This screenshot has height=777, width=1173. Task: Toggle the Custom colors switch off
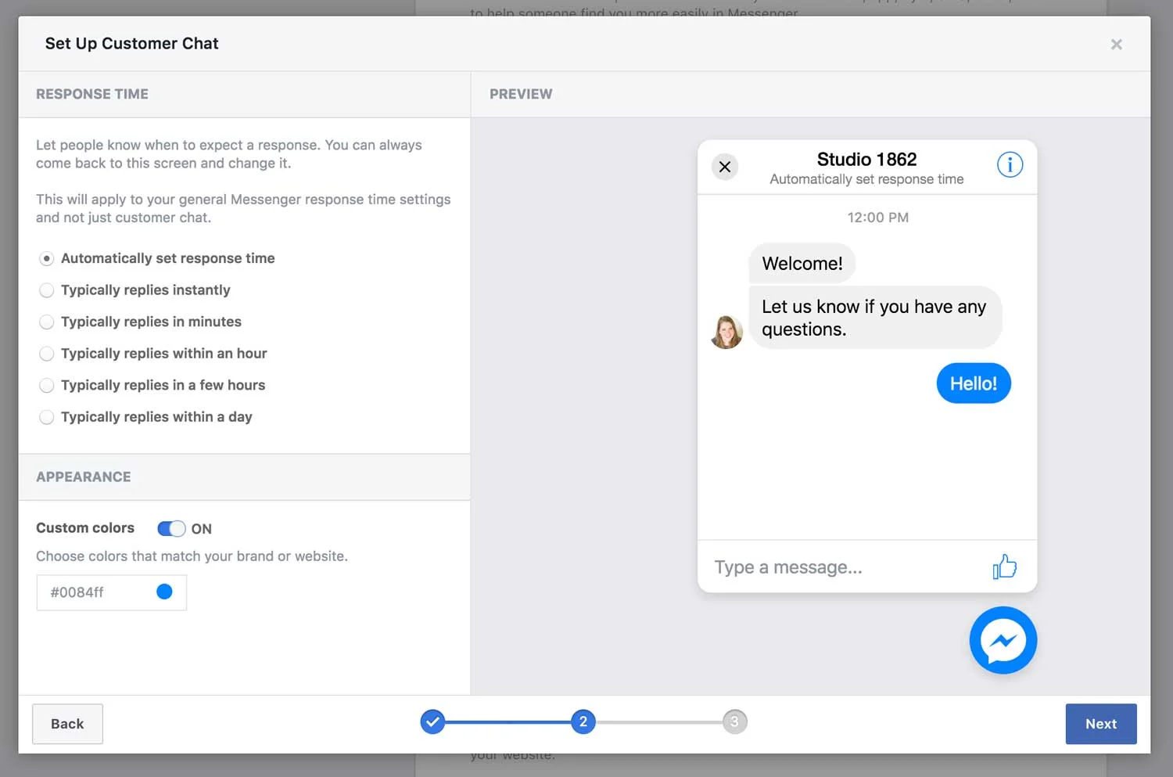coord(171,528)
